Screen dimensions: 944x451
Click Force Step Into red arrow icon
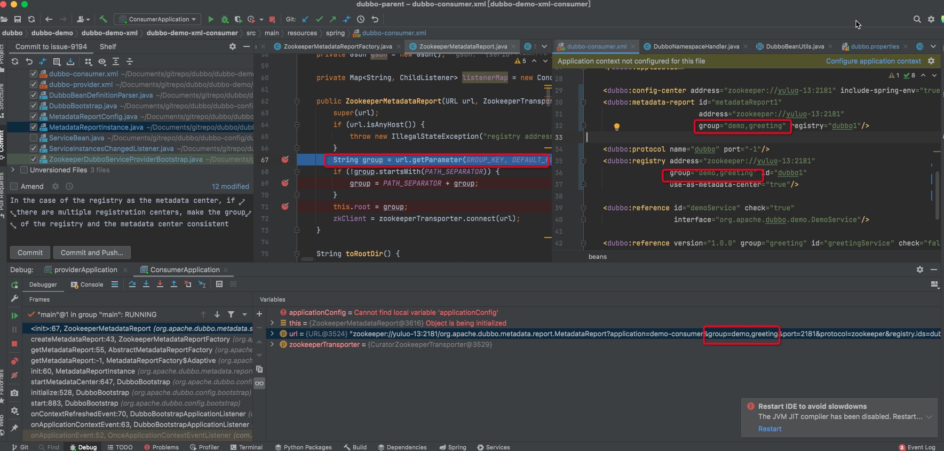[160, 284]
